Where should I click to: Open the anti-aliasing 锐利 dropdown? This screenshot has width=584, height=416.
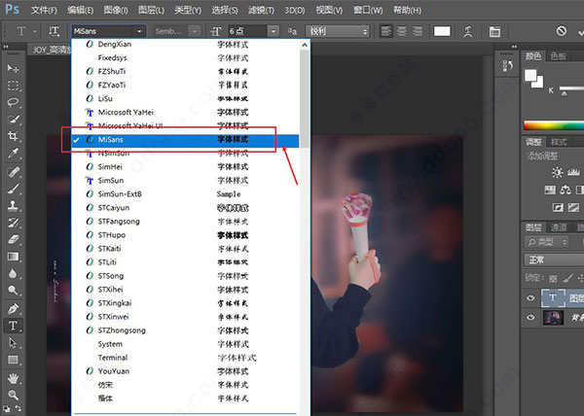point(338,31)
